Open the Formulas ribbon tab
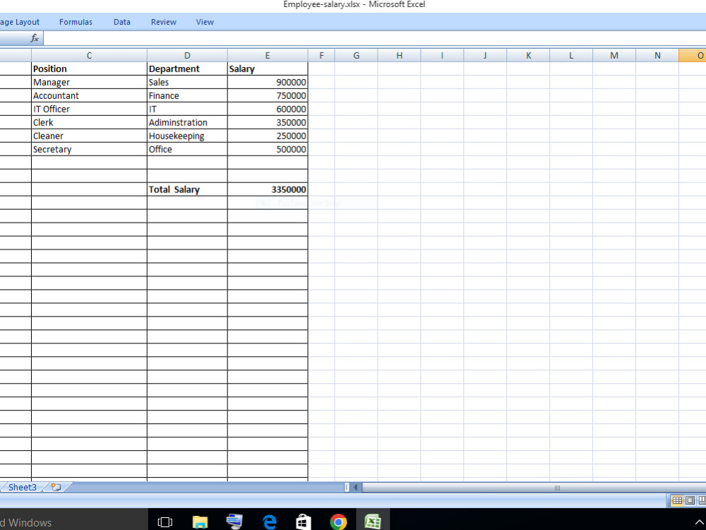The image size is (706, 530). click(76, 22)
